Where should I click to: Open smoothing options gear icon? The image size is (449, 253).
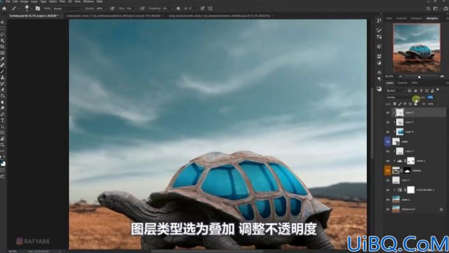point(178,8)
